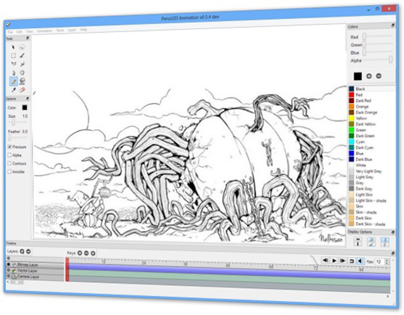The height and width of the screenshot is (315, 404).
Task: Add a keyframe with Keys plus icon
Action: [x=80, y=253]
